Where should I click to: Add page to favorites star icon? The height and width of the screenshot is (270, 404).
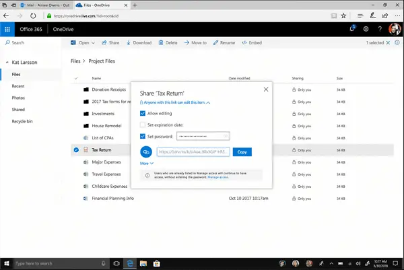coord(343,16)
